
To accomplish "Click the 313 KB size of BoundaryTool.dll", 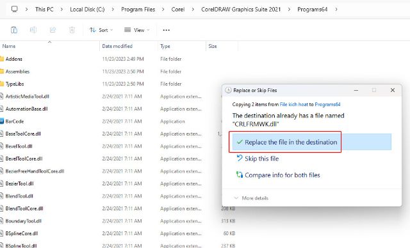I will coord(228,221).
